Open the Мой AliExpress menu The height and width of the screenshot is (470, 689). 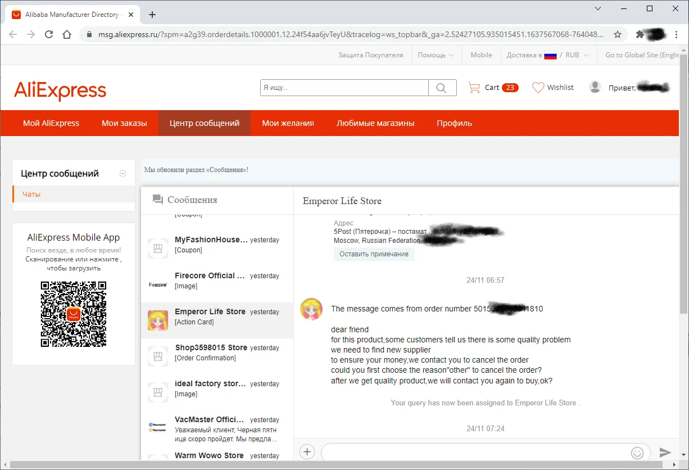(51, 123)
